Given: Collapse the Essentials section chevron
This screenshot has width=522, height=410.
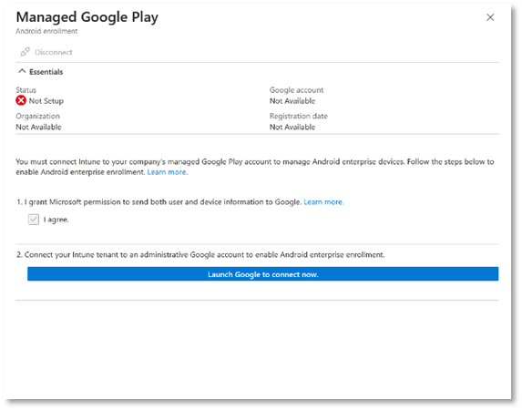Looking at the screenshot, I should [x=22, y=71].
